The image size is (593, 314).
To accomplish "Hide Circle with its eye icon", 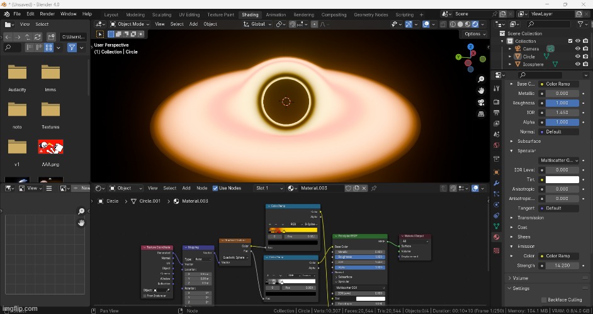I will 578,56.
